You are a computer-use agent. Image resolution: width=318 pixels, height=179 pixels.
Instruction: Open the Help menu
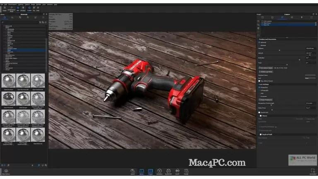[x=55, y=5]
